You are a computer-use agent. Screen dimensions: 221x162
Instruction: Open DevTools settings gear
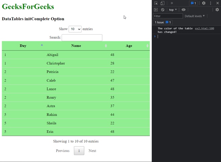[204, 3]
